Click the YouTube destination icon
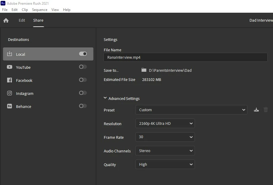Viewport: 273px width, 185px height. pyautogui.click(x=10, y=67)
